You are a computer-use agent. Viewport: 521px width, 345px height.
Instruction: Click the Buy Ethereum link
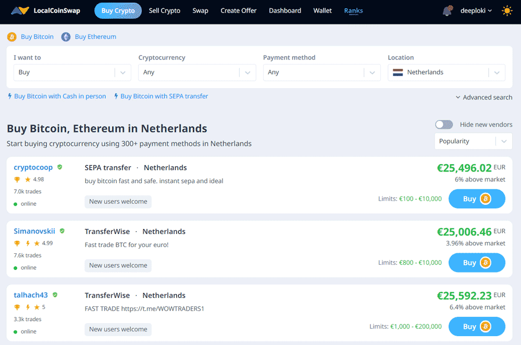(96, 36)
